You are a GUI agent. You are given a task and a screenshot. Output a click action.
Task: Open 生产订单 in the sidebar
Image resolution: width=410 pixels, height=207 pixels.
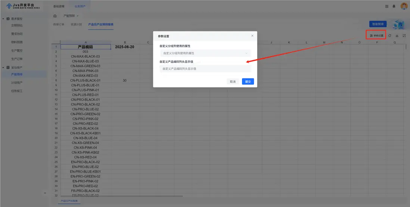tap(17, 59)
